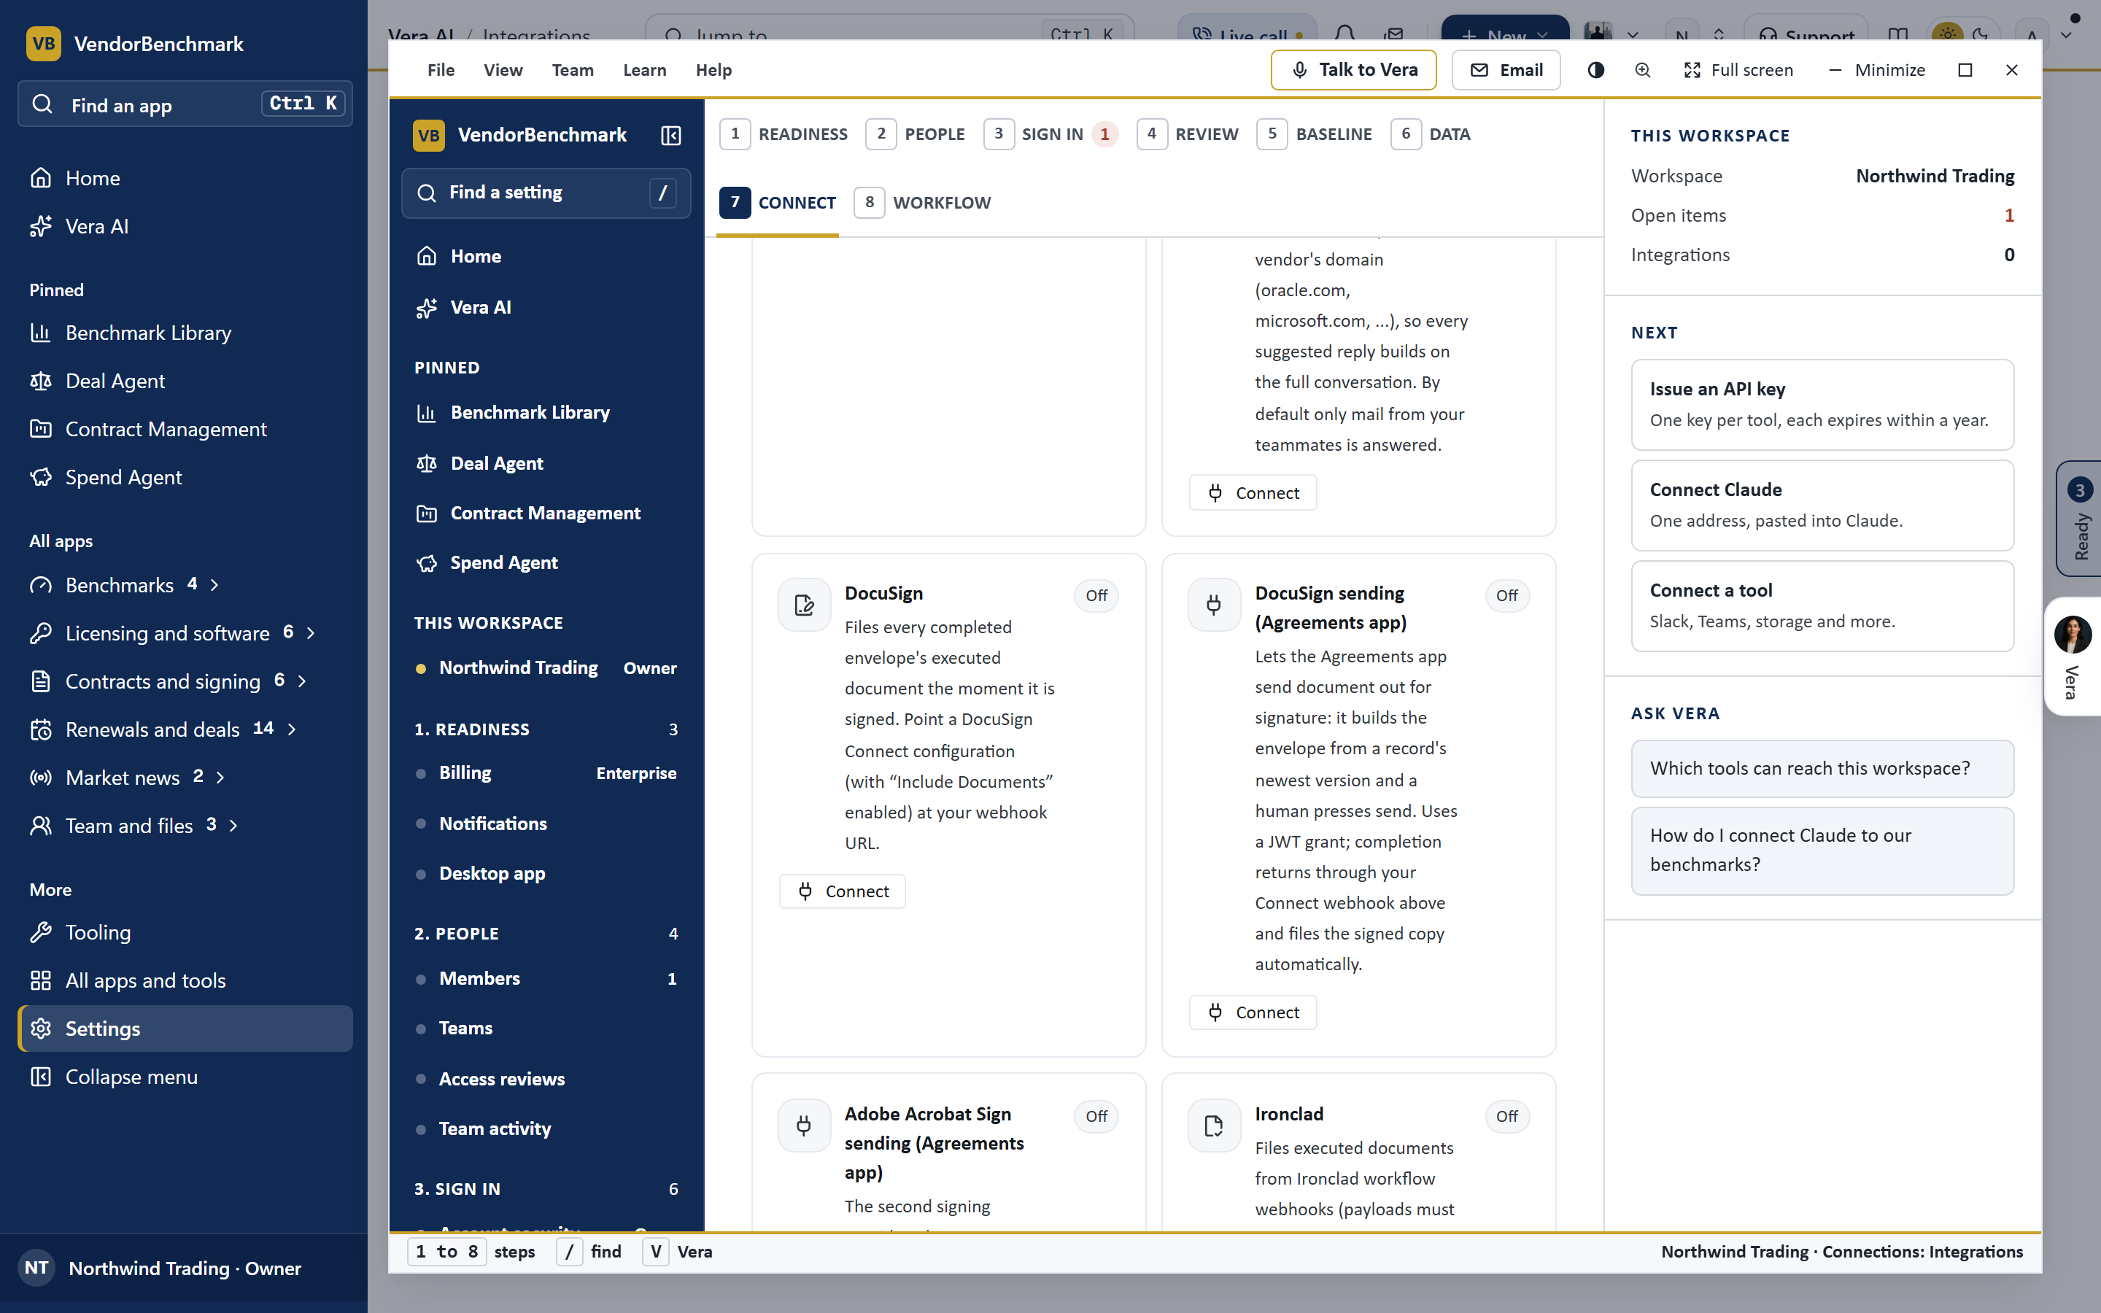2101x1313 pixels.
Task: Click the Email button
Action: 1506,70
